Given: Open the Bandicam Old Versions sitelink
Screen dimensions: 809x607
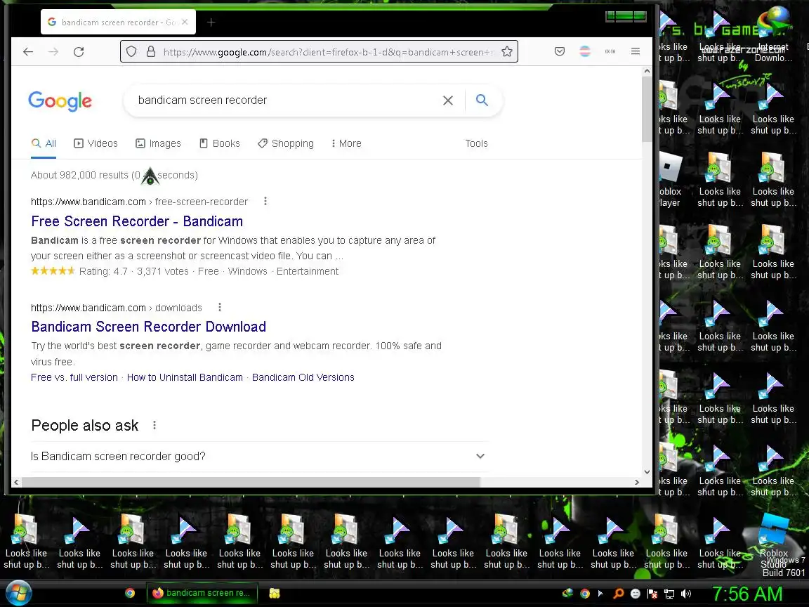Looking at the screenshot, I should coord(303,377).
